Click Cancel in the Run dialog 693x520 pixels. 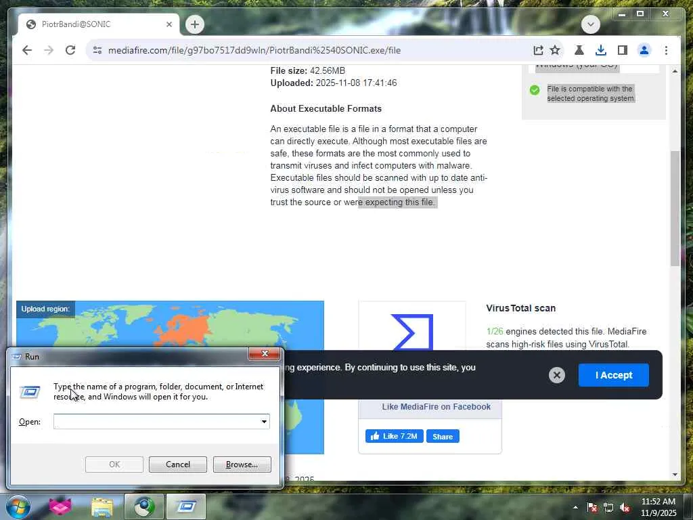pyautogui.click(x=178, y=464)
